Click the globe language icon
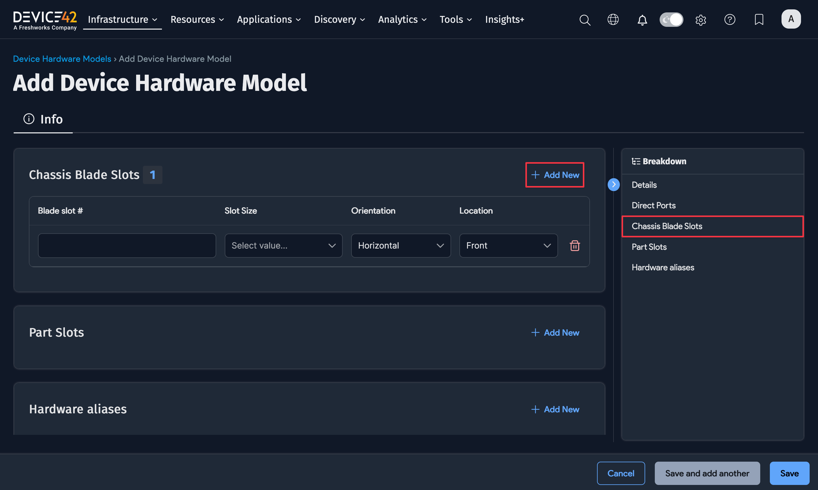Viewport: 818px width, 490px height. 613,19
